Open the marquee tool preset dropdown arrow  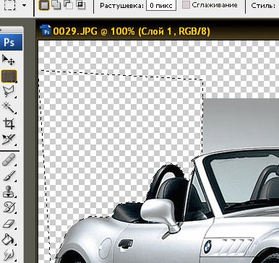(25, 5)
